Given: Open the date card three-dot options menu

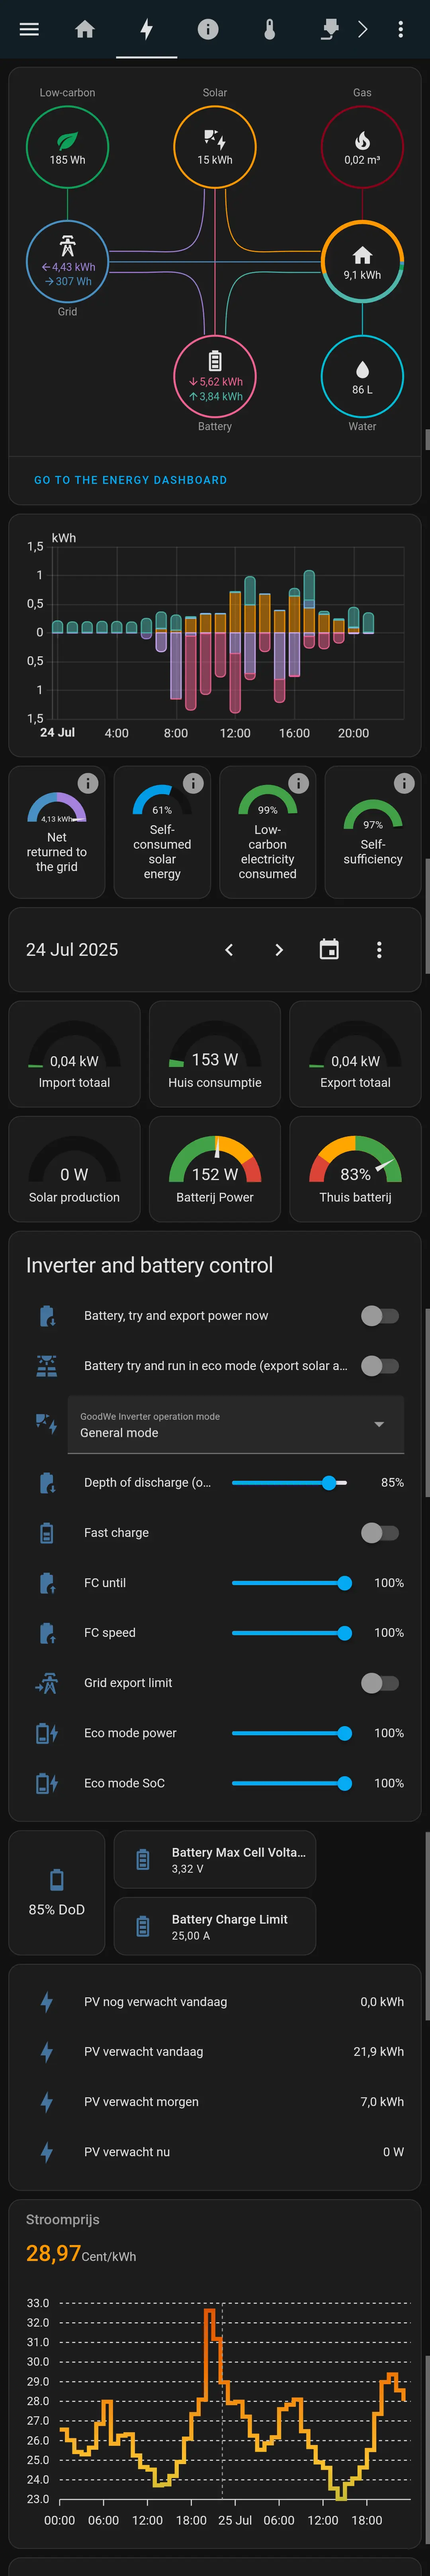Looking at the screenshot, I should point(379,949).
